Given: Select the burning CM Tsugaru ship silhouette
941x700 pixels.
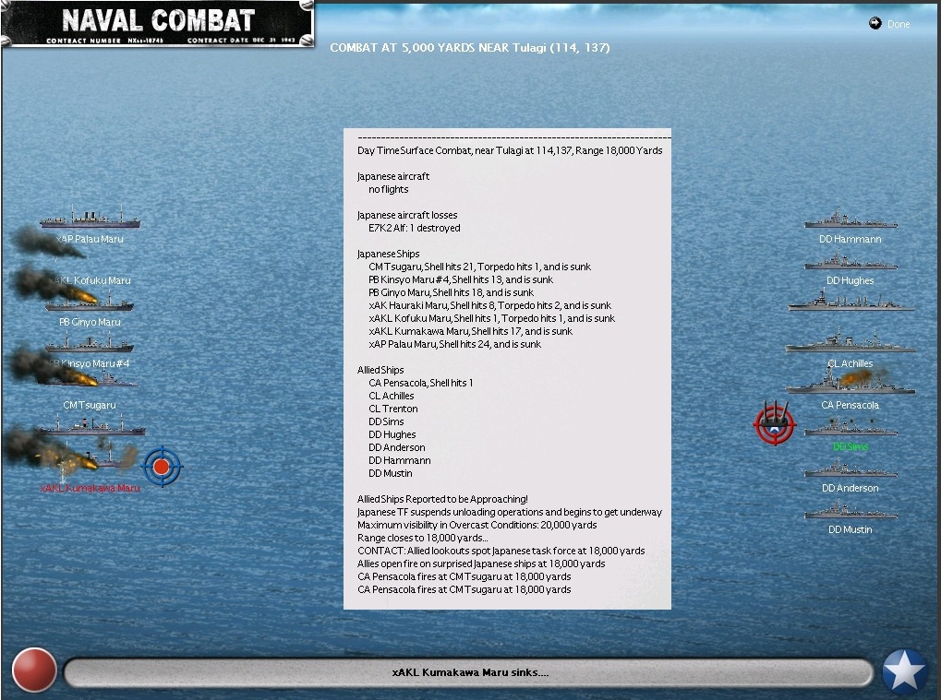Looking at the screenshot, I should (x=90, y=379).
